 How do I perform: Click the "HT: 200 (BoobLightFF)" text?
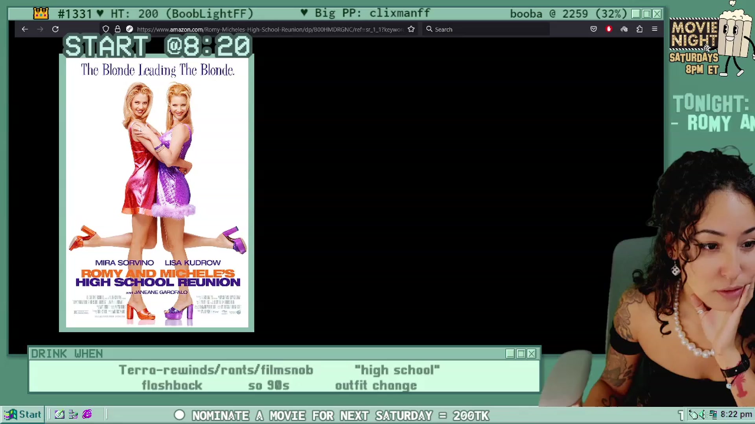pyautogui.click(x=182, y=14)
